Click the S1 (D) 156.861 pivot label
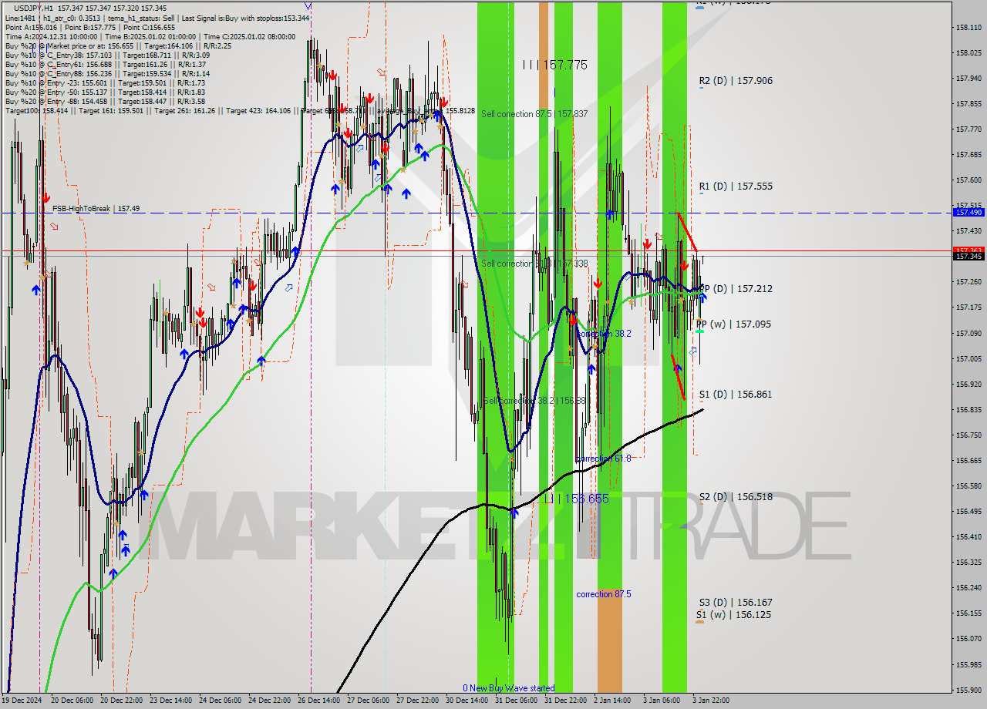Viewport: 987px width, 709px height. pos(736,395)
